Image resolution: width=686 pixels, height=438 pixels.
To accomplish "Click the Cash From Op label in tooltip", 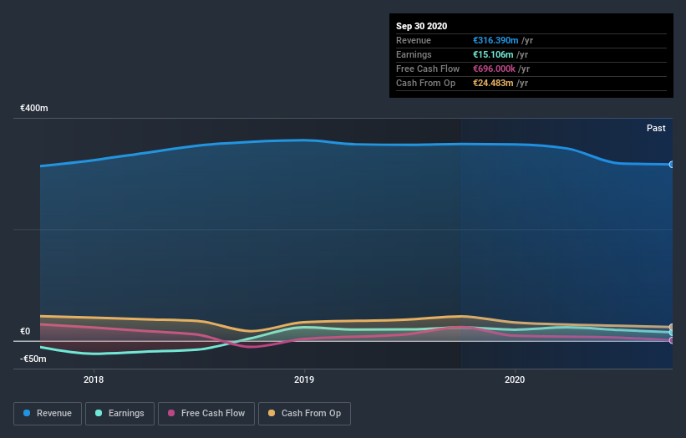I will tap(425, 83).
